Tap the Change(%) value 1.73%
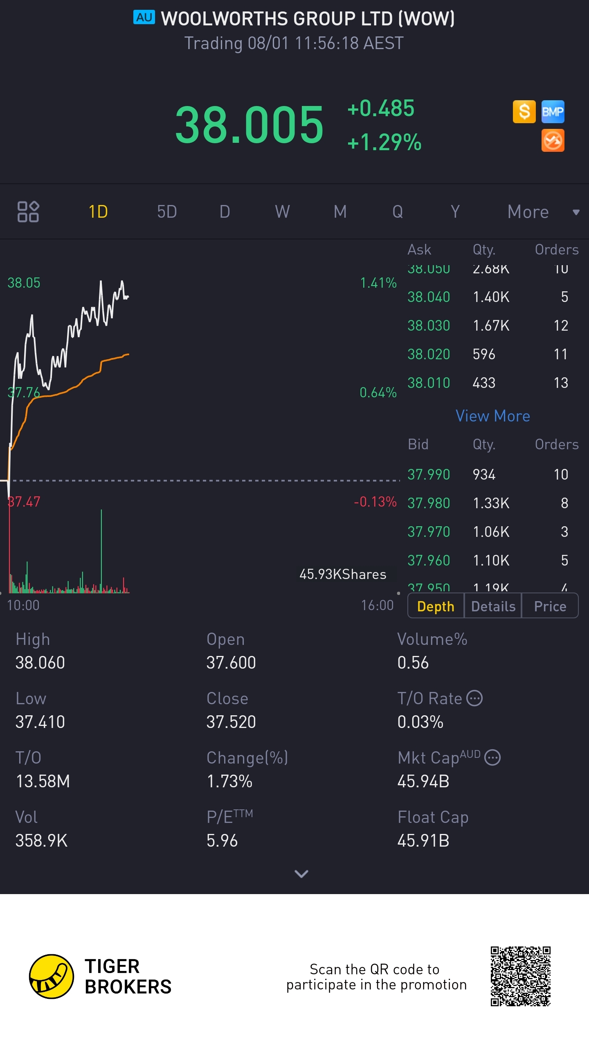589x1059 pixels. pyautogui.click(x=229, y=781)
